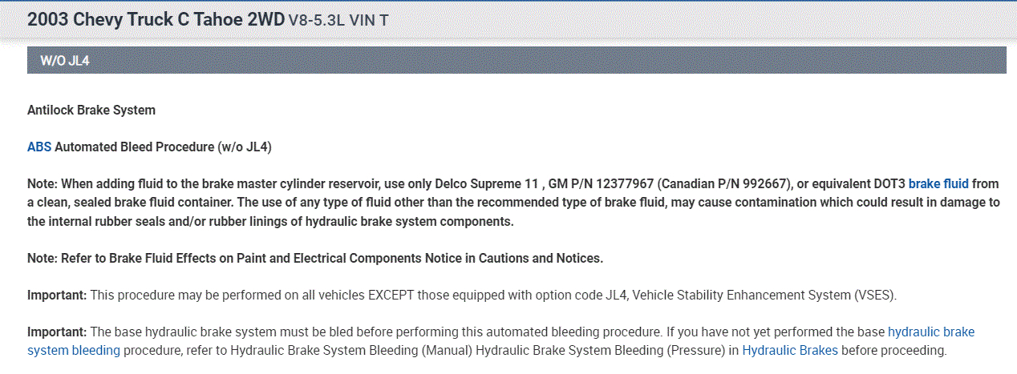Click the W/O JL4 section header bar
The height and width of the screenshot is (374, 1017).
tap(517, 60)
